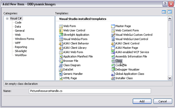The image size is (175, 108).
Task: Switch templates to large icons view
Action: (164, 12)
